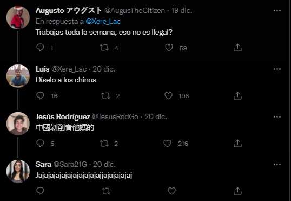Image resolution: width=291 pixels, height=201 pixels.
Task: Open Augusto's avatar with Santa hat
Action: point(18,17)
